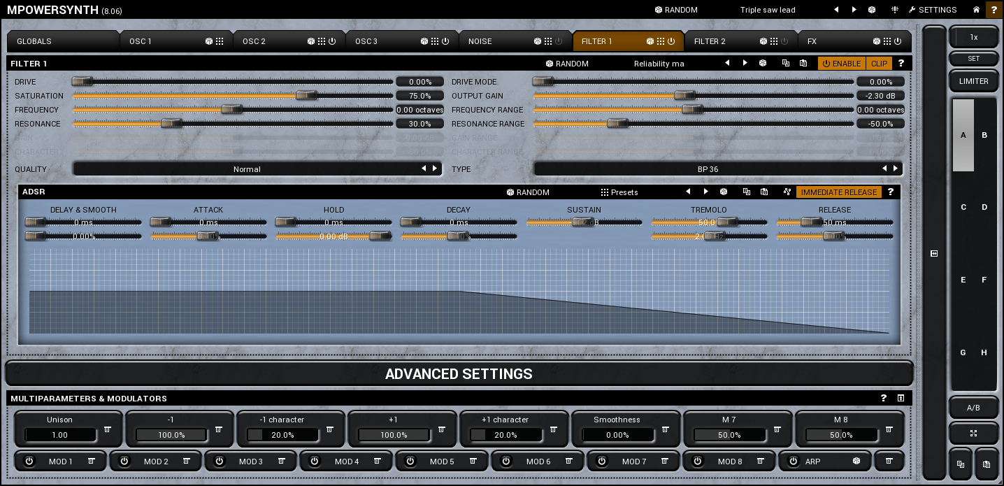
Task: Toggle the MOD 1 power button
Action: click(x=29, y=462)
